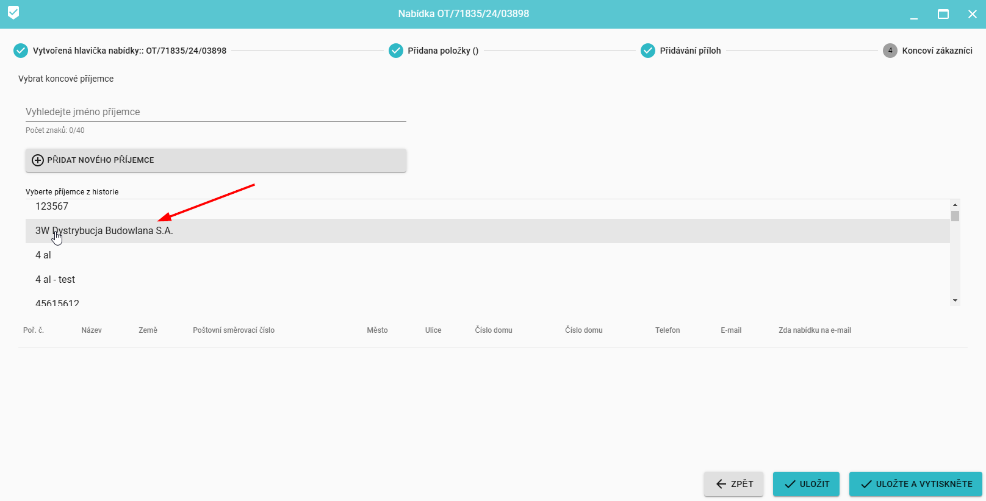Screen dimensions: 986x501
Task: Choose '4 al - test' recipient
Action: [55, 280]
